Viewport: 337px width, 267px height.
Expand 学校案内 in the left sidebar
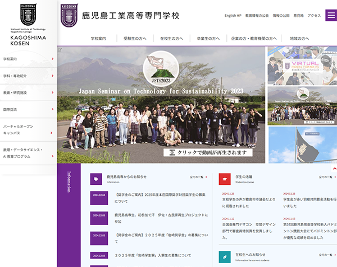[x=28, y=59]
